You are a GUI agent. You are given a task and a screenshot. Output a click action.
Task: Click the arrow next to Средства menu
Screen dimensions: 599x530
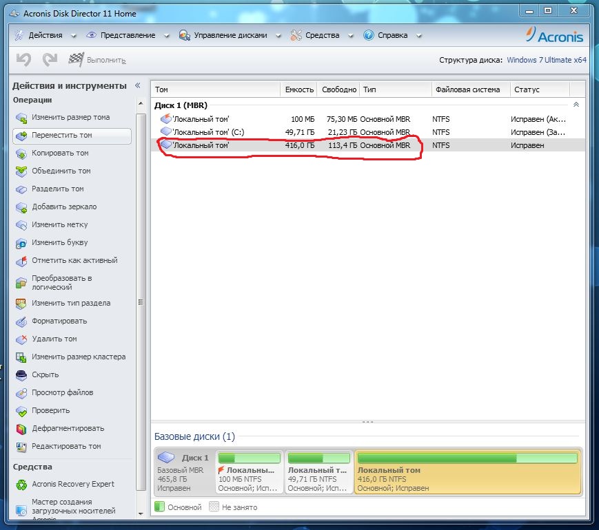coord(351,36)
